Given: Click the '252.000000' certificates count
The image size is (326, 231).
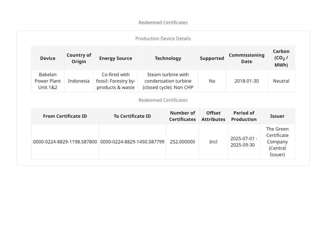Looking at the screenshot, I should pyautogui.click(x=182, y=142).
